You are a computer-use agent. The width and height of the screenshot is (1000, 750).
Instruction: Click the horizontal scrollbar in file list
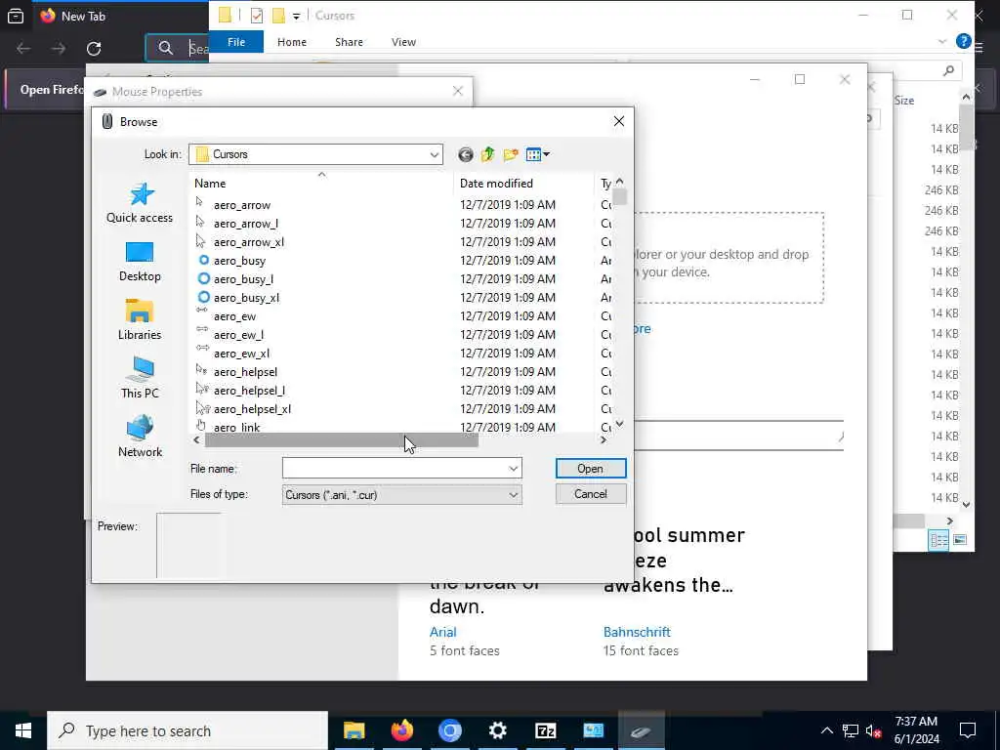(x=341, y=439)
